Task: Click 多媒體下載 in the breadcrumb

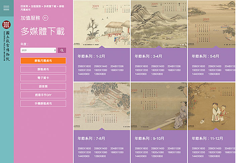Action: [x=50, y=6]
